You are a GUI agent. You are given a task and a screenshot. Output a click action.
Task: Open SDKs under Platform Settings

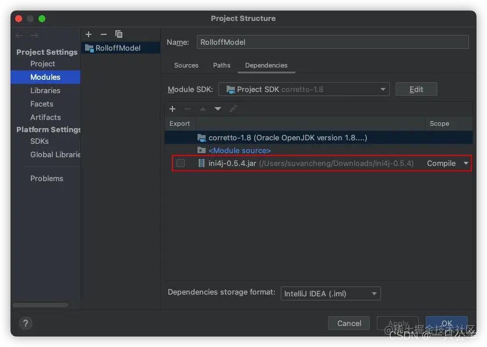(40, 141)
